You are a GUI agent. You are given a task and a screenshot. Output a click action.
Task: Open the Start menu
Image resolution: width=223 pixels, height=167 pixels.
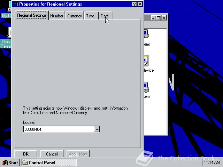(x=10, y=162)
